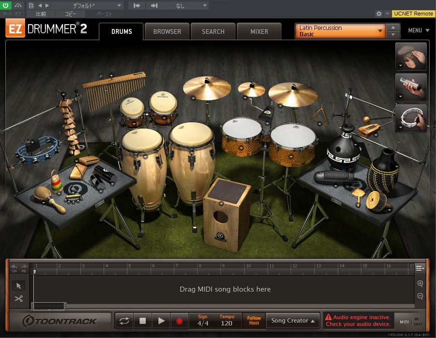This screenshot has height=338, width=436.
Task: Hit the blue tambourine on the stand
Action: click(x=38, y=149)
